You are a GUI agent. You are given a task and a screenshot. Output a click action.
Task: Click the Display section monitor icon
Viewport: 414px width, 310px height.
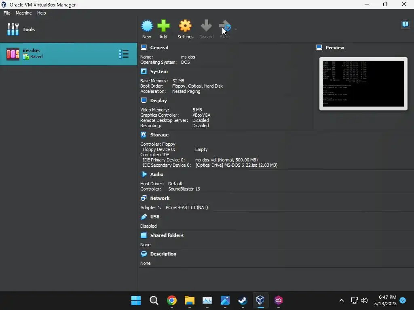tap(144, 101)
